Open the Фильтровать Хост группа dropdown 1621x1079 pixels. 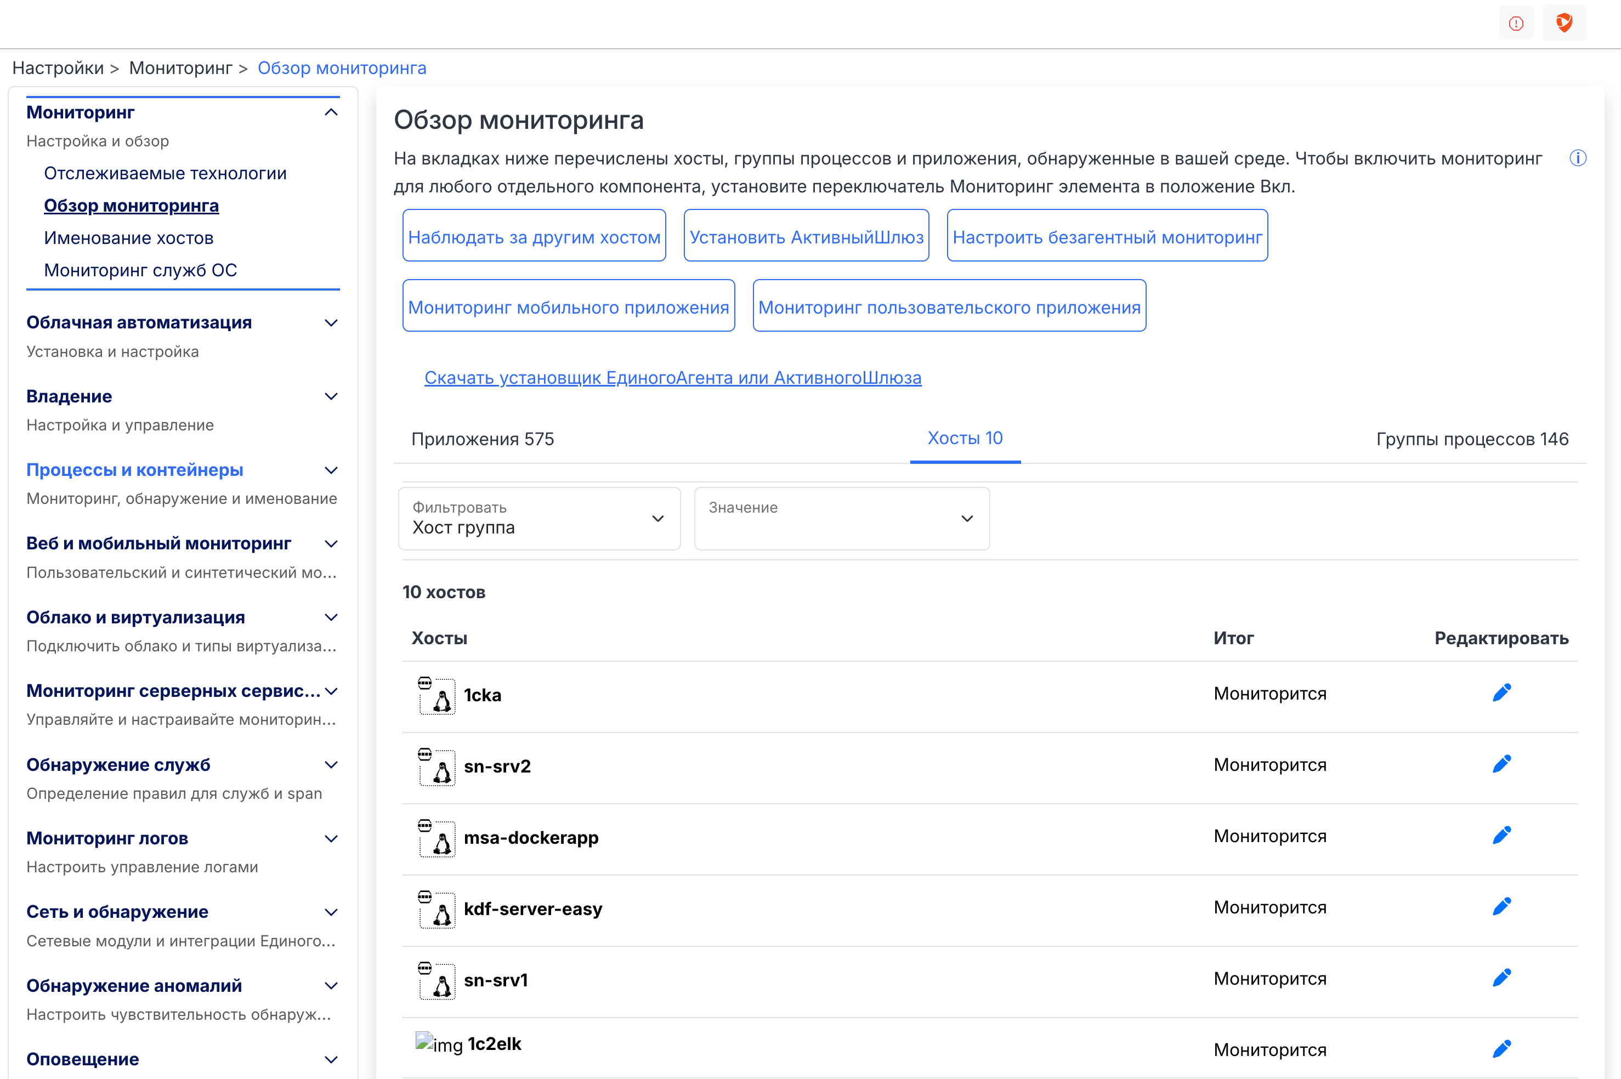539,519
